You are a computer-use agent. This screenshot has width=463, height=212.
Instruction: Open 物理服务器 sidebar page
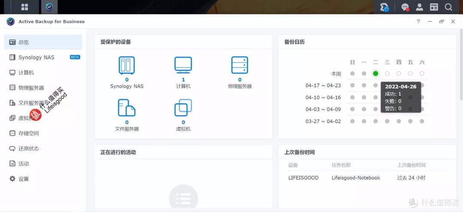coord(43,88)
